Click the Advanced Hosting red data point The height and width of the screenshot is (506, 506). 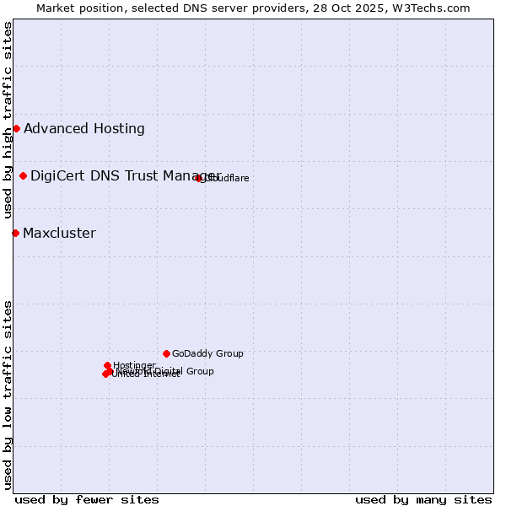16,129
